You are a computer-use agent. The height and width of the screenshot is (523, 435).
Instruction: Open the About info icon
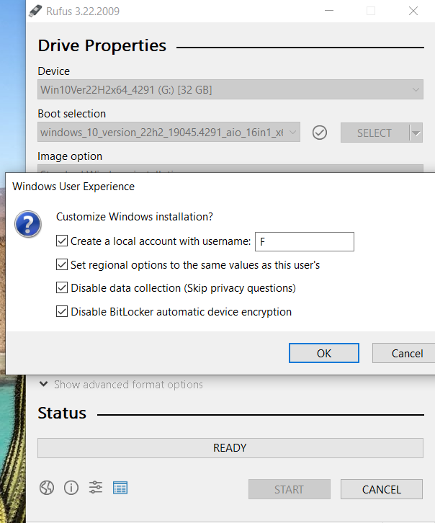click(x=71, y=488)
